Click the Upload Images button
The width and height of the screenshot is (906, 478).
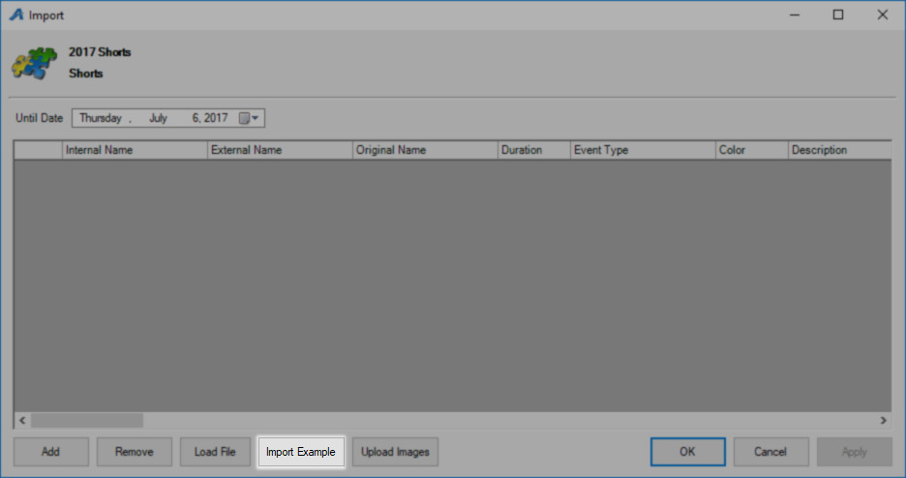click(x=395, y=452)
